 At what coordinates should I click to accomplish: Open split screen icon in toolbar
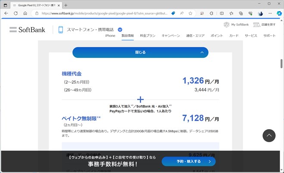click(x=222, y=13)
